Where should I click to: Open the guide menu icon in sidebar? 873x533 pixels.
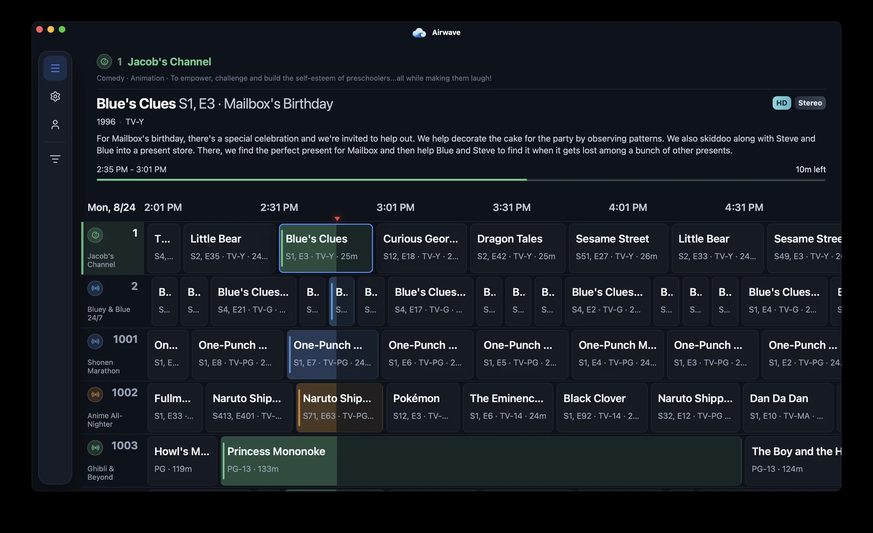[55, 68]
